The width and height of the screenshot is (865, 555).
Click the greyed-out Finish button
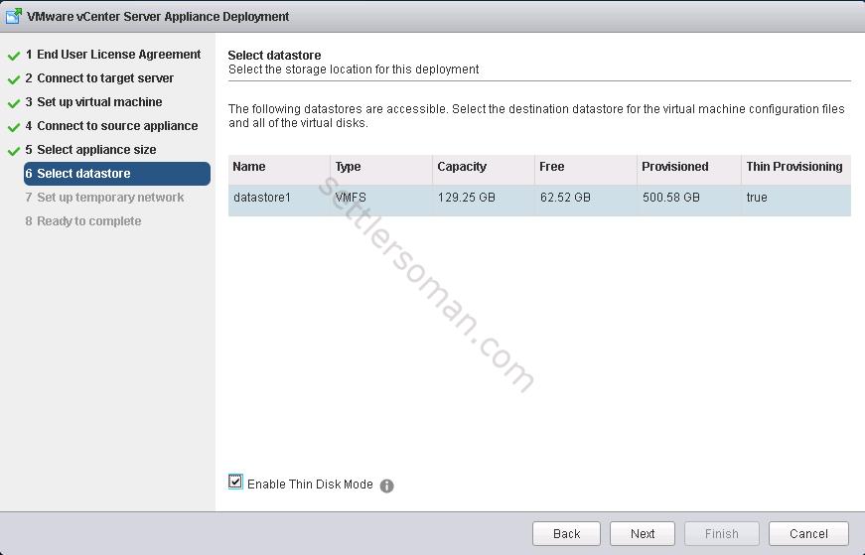722,533
